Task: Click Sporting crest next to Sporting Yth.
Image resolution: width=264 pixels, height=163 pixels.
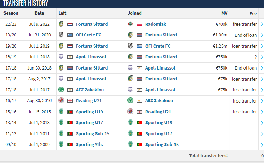Action: click(61, 144)
